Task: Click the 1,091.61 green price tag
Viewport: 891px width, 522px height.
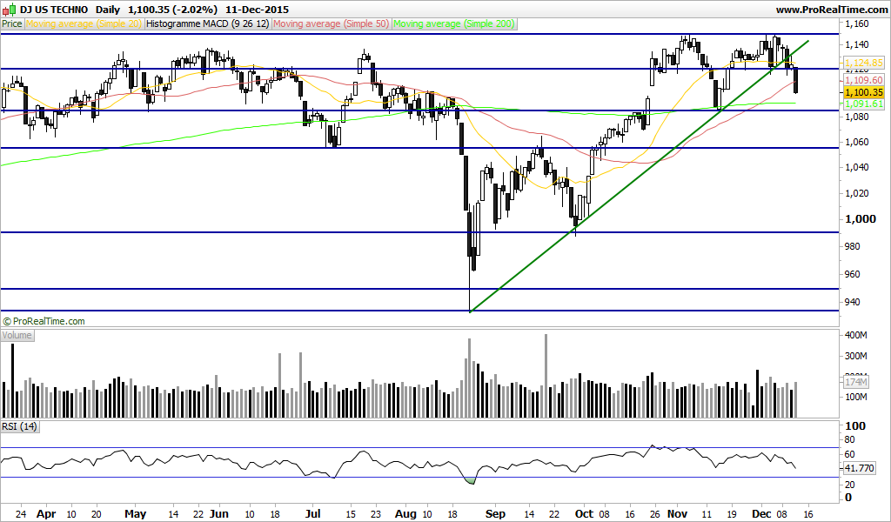Action: (864, 104)
